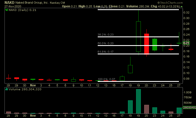Click the candlestick icon beside NAKD (Daily) legend
Image resolution: width=196 pixels, height=118 pixels.
point(6,10)
